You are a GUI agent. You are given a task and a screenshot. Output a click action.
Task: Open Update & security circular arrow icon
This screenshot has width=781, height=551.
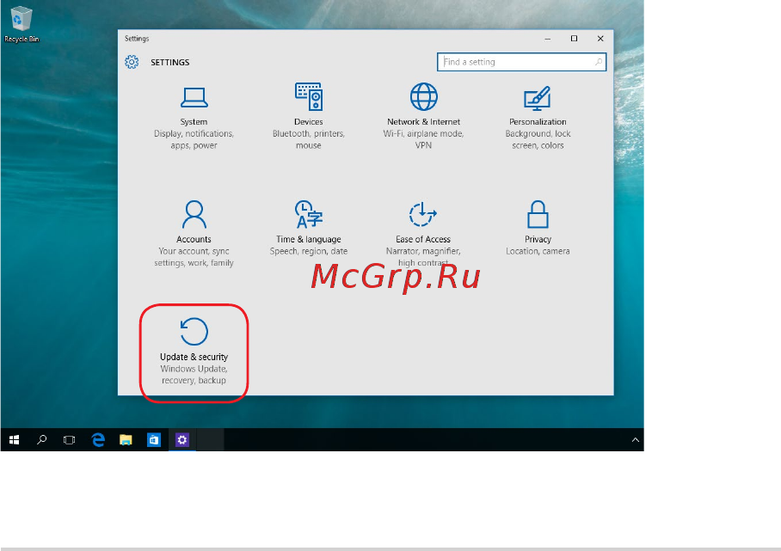[x=194, y=332]
